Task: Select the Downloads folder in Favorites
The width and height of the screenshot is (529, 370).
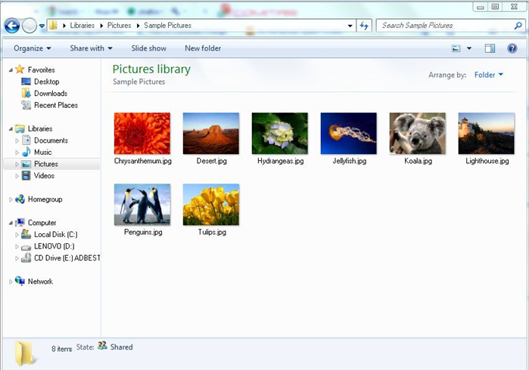Action: (50, 94)
